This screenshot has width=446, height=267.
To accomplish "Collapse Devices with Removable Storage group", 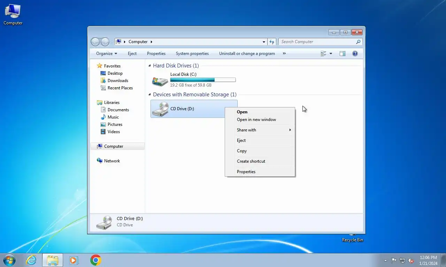I will pyautogui.click(x=150, y=95).
